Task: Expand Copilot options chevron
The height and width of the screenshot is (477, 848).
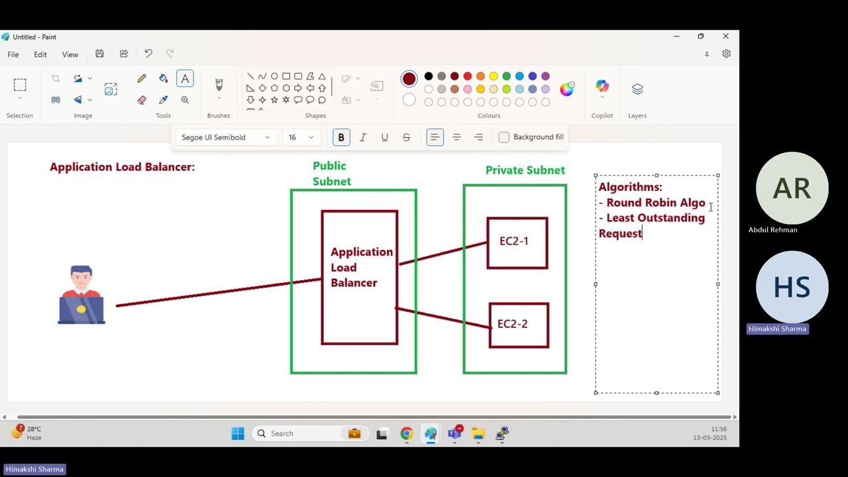Action: tap(602, 98)
